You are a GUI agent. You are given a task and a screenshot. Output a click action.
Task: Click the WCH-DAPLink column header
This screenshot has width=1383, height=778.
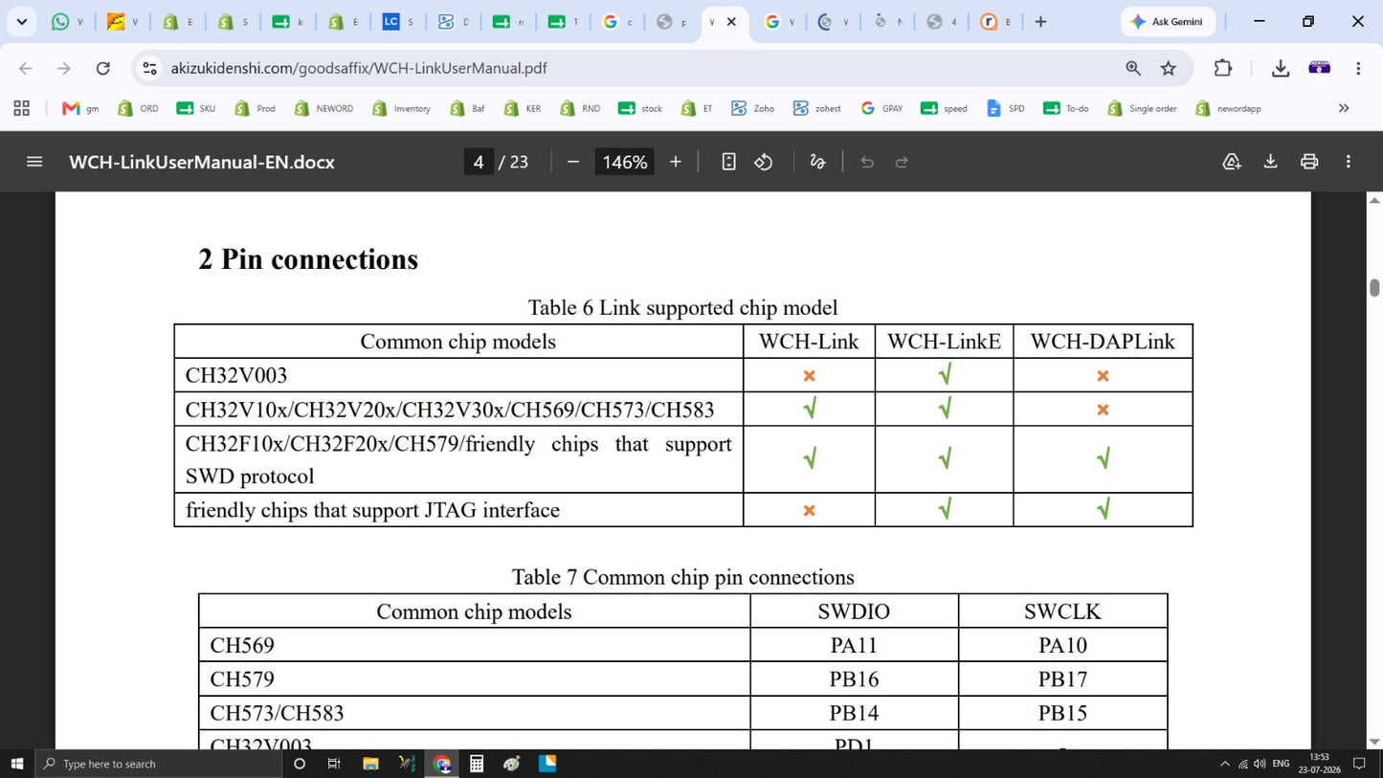[x=1103, y=342]
